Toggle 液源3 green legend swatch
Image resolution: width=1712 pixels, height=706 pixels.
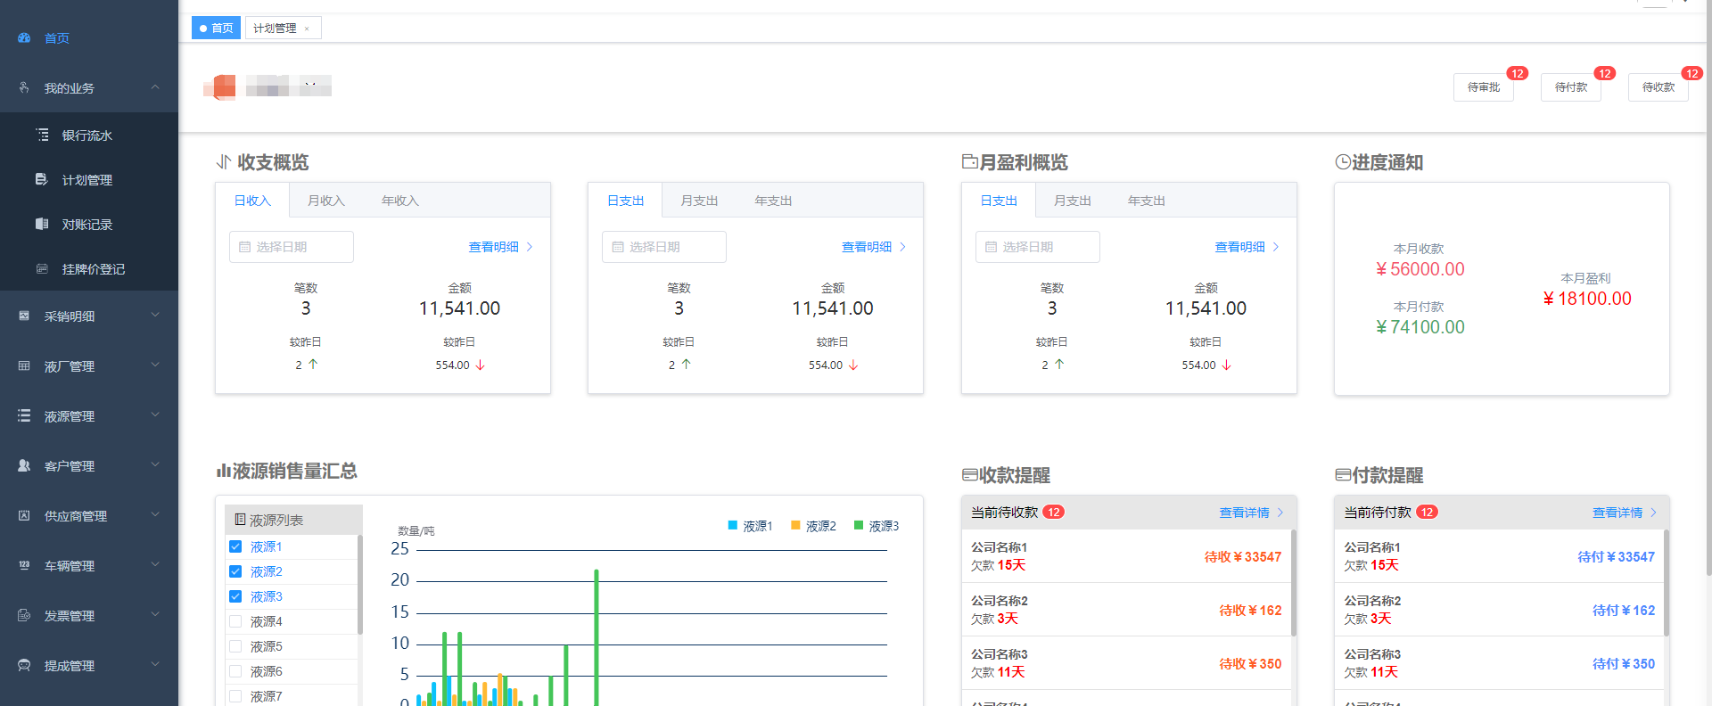pyautogui.click(x=859, y=526)
